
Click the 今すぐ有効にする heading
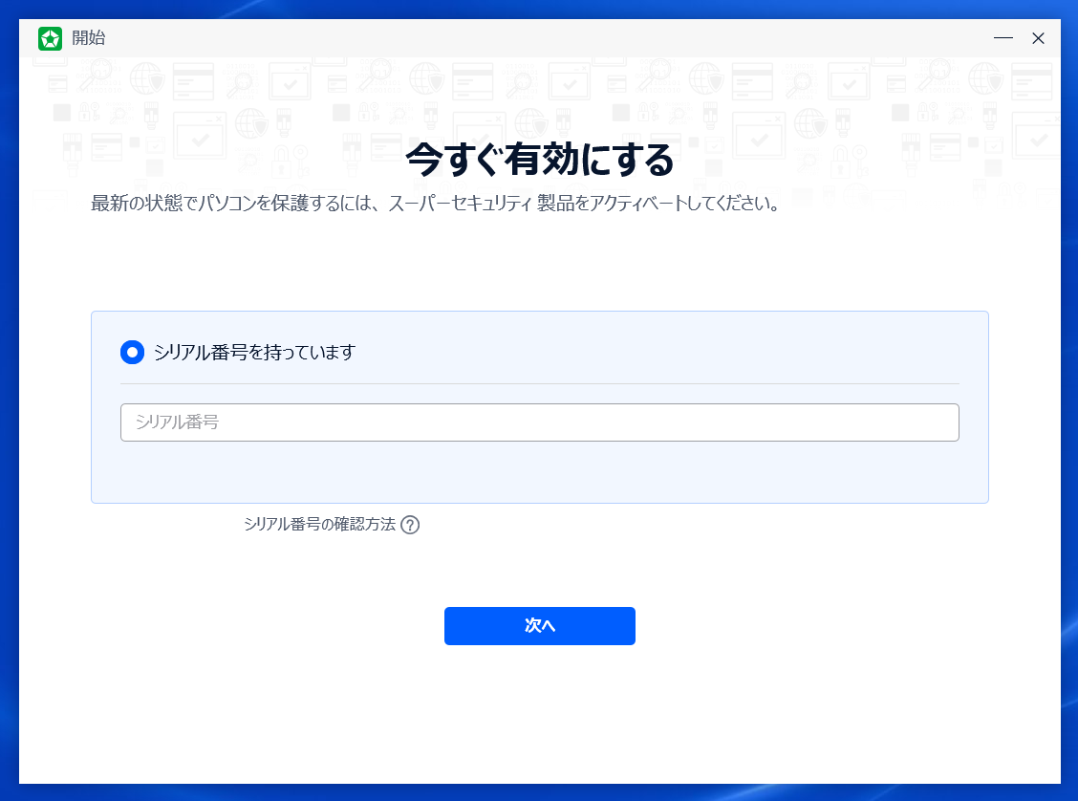(x=539, y=160)
